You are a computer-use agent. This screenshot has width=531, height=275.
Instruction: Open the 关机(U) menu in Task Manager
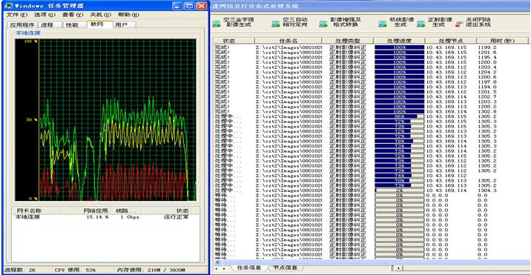pyautogui.click(x=100, y=15)
